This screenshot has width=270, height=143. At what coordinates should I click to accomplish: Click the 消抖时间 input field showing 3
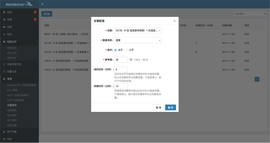coord(121,70)
